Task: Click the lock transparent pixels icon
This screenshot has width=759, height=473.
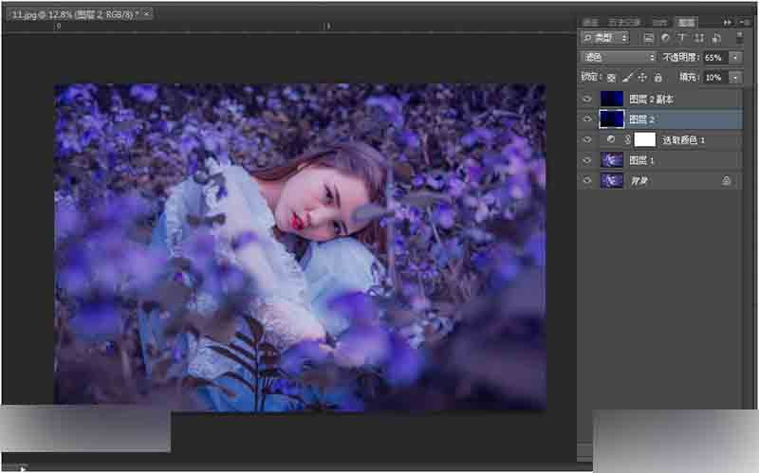Action: (611, 77)
